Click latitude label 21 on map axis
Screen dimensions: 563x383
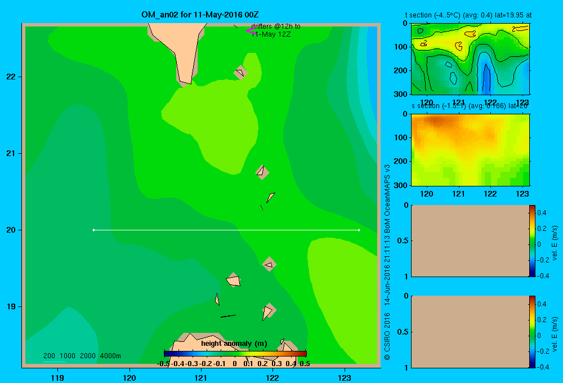click(x=11, y=153)
